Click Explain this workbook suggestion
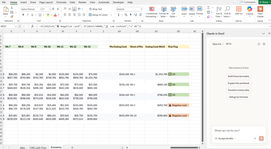 coord(238,83)
